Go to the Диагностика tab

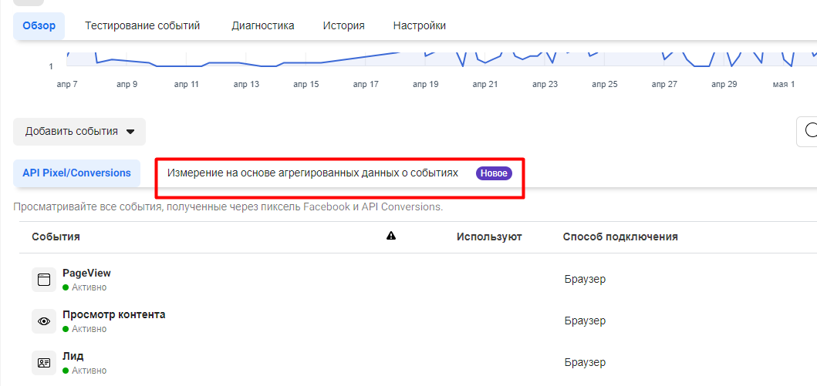(262, 25)
